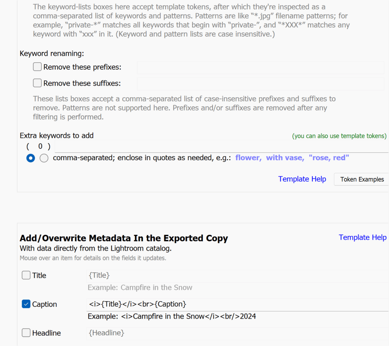The height and width of the screenshot is (346, 389).
Task: Click the purple keyword example text
Action: (292, 158)
